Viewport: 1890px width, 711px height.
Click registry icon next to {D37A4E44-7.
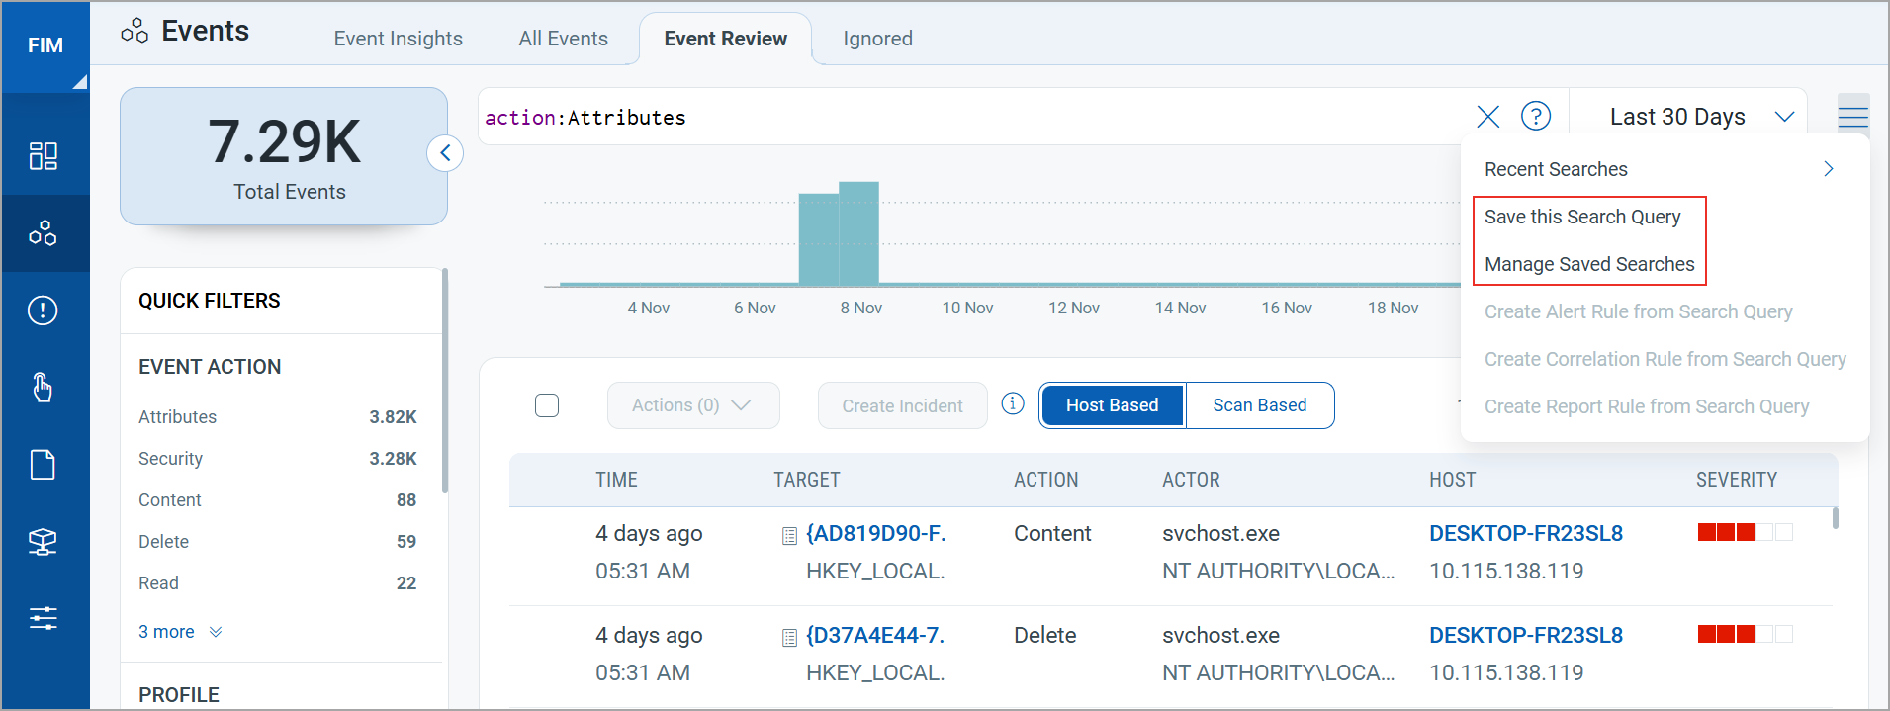pyautogui.click(x=789, y=638)
